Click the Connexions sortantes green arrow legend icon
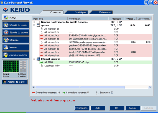The image size is (158, 113). click(x=64, y=93)
